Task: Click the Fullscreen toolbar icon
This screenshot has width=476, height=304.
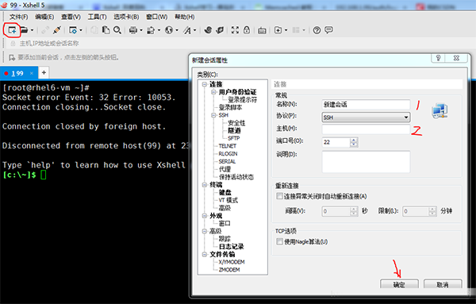Action: click(x=235, y=30)
